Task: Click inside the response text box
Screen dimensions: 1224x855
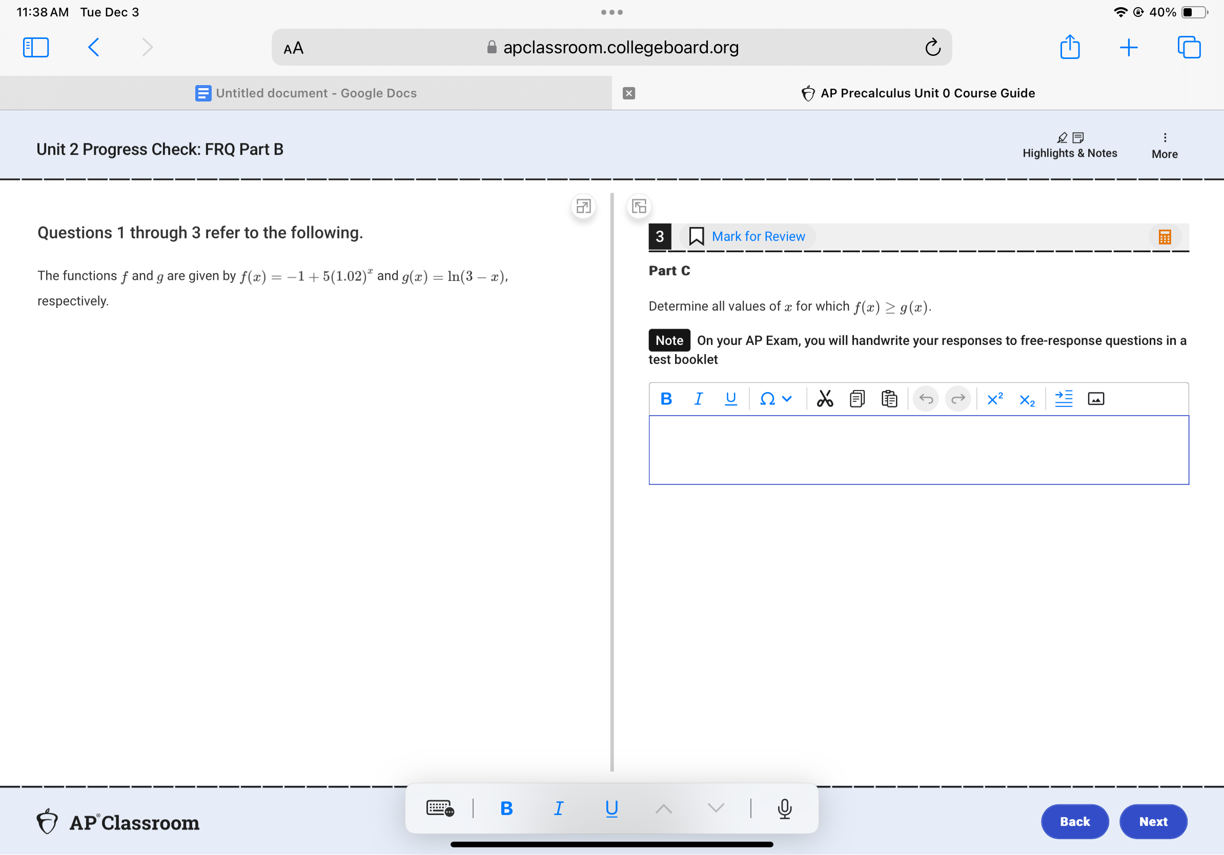Action: click(x=918, y=450)
